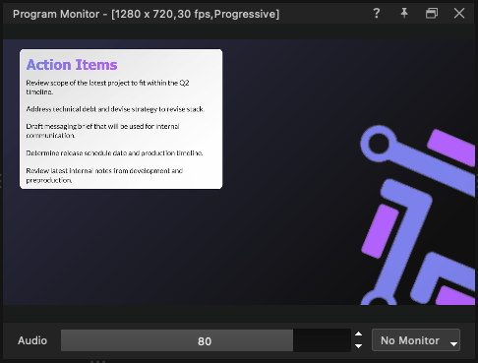Open the No Monitor dropdown

coord(416,340)
